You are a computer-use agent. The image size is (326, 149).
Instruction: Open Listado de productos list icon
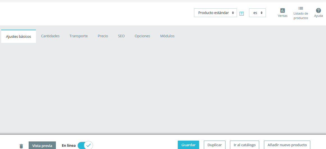tap(301, 8)
